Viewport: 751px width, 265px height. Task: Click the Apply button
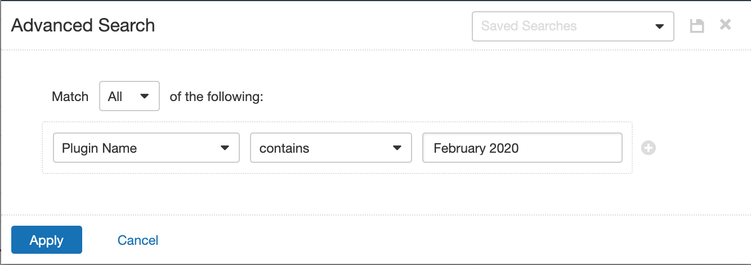[x=47, y=240]
